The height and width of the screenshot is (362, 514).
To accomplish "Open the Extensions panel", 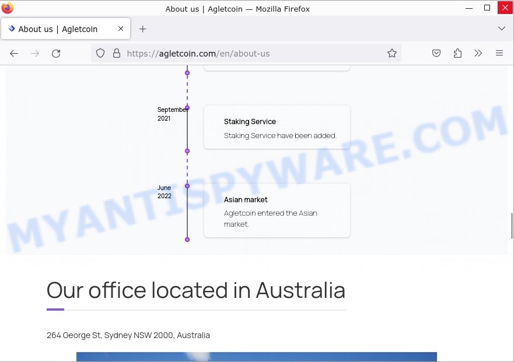I will [x=457, y=53].
